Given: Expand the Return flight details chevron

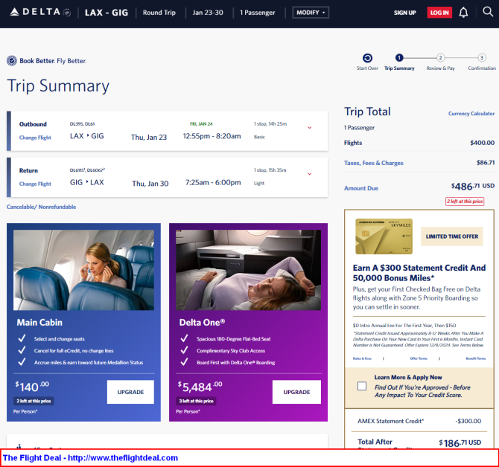Looking at the screenshot, I should [309, 174].
